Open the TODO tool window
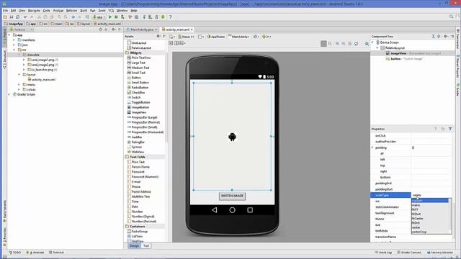Viewport: 461px width, 259px height. pos(15,253)
